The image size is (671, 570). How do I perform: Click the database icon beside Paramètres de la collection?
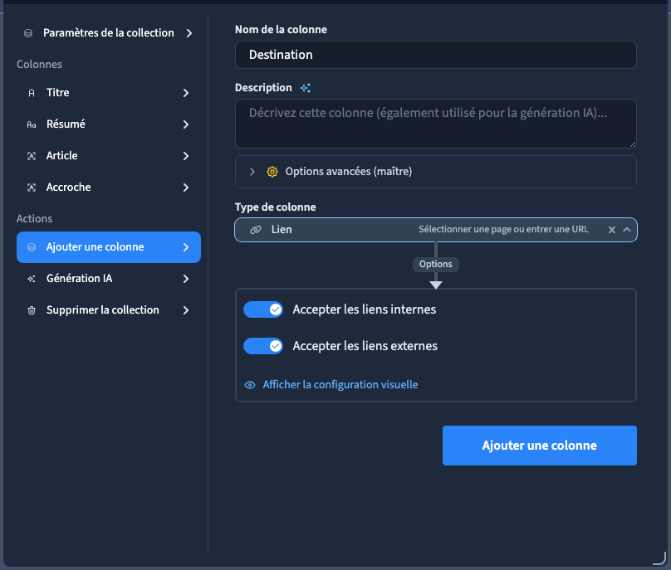(x=28, y=33)
